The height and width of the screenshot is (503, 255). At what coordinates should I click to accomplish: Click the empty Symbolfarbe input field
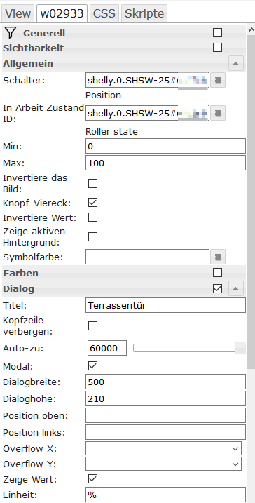(x=147, y=257)
